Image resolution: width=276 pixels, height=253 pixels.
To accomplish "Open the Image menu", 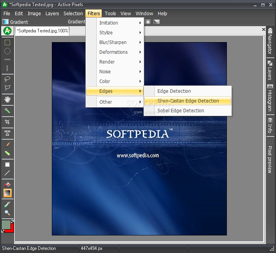I will [34, 14].
